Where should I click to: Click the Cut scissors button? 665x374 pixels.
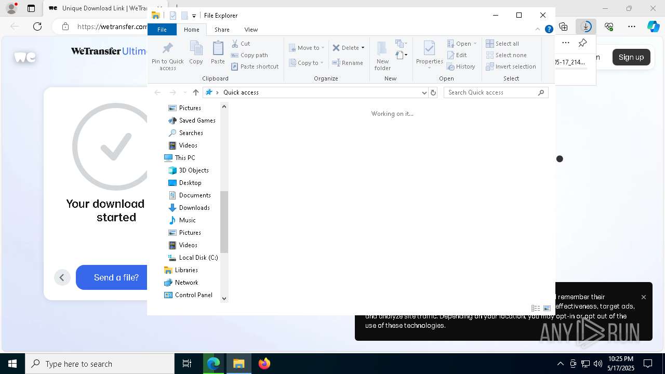(241, 44)
